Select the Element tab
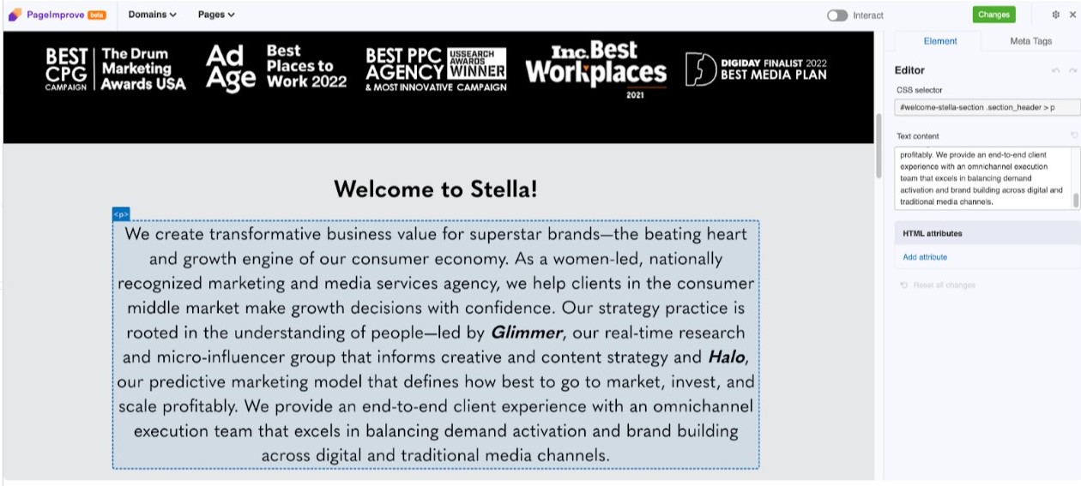Screen dimensions: 1081x486 coord(940,41)
